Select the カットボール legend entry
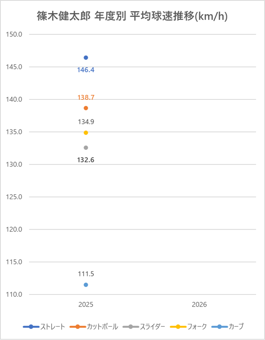This screenshot has height=340, width=265. pyautogui.click(x=94, y=326)
